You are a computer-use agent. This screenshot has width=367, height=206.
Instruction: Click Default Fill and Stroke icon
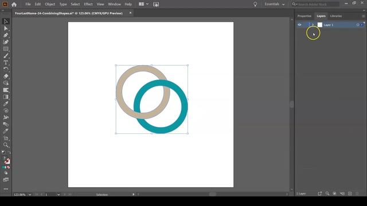pyautogui.click(x=3, y=152)
